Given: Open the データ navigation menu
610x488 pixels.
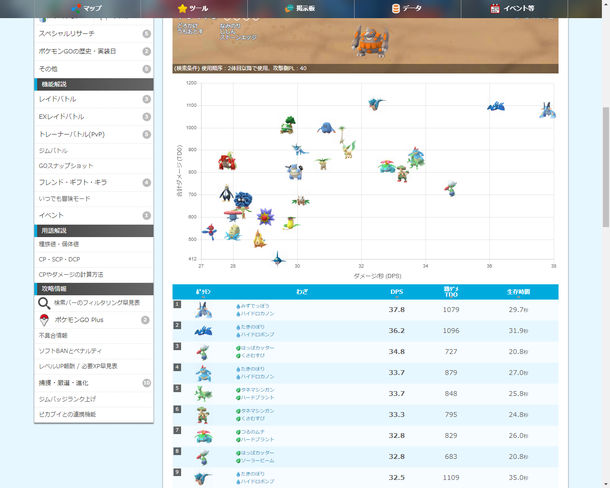Looking at the screenshot, I should [407, 9].
